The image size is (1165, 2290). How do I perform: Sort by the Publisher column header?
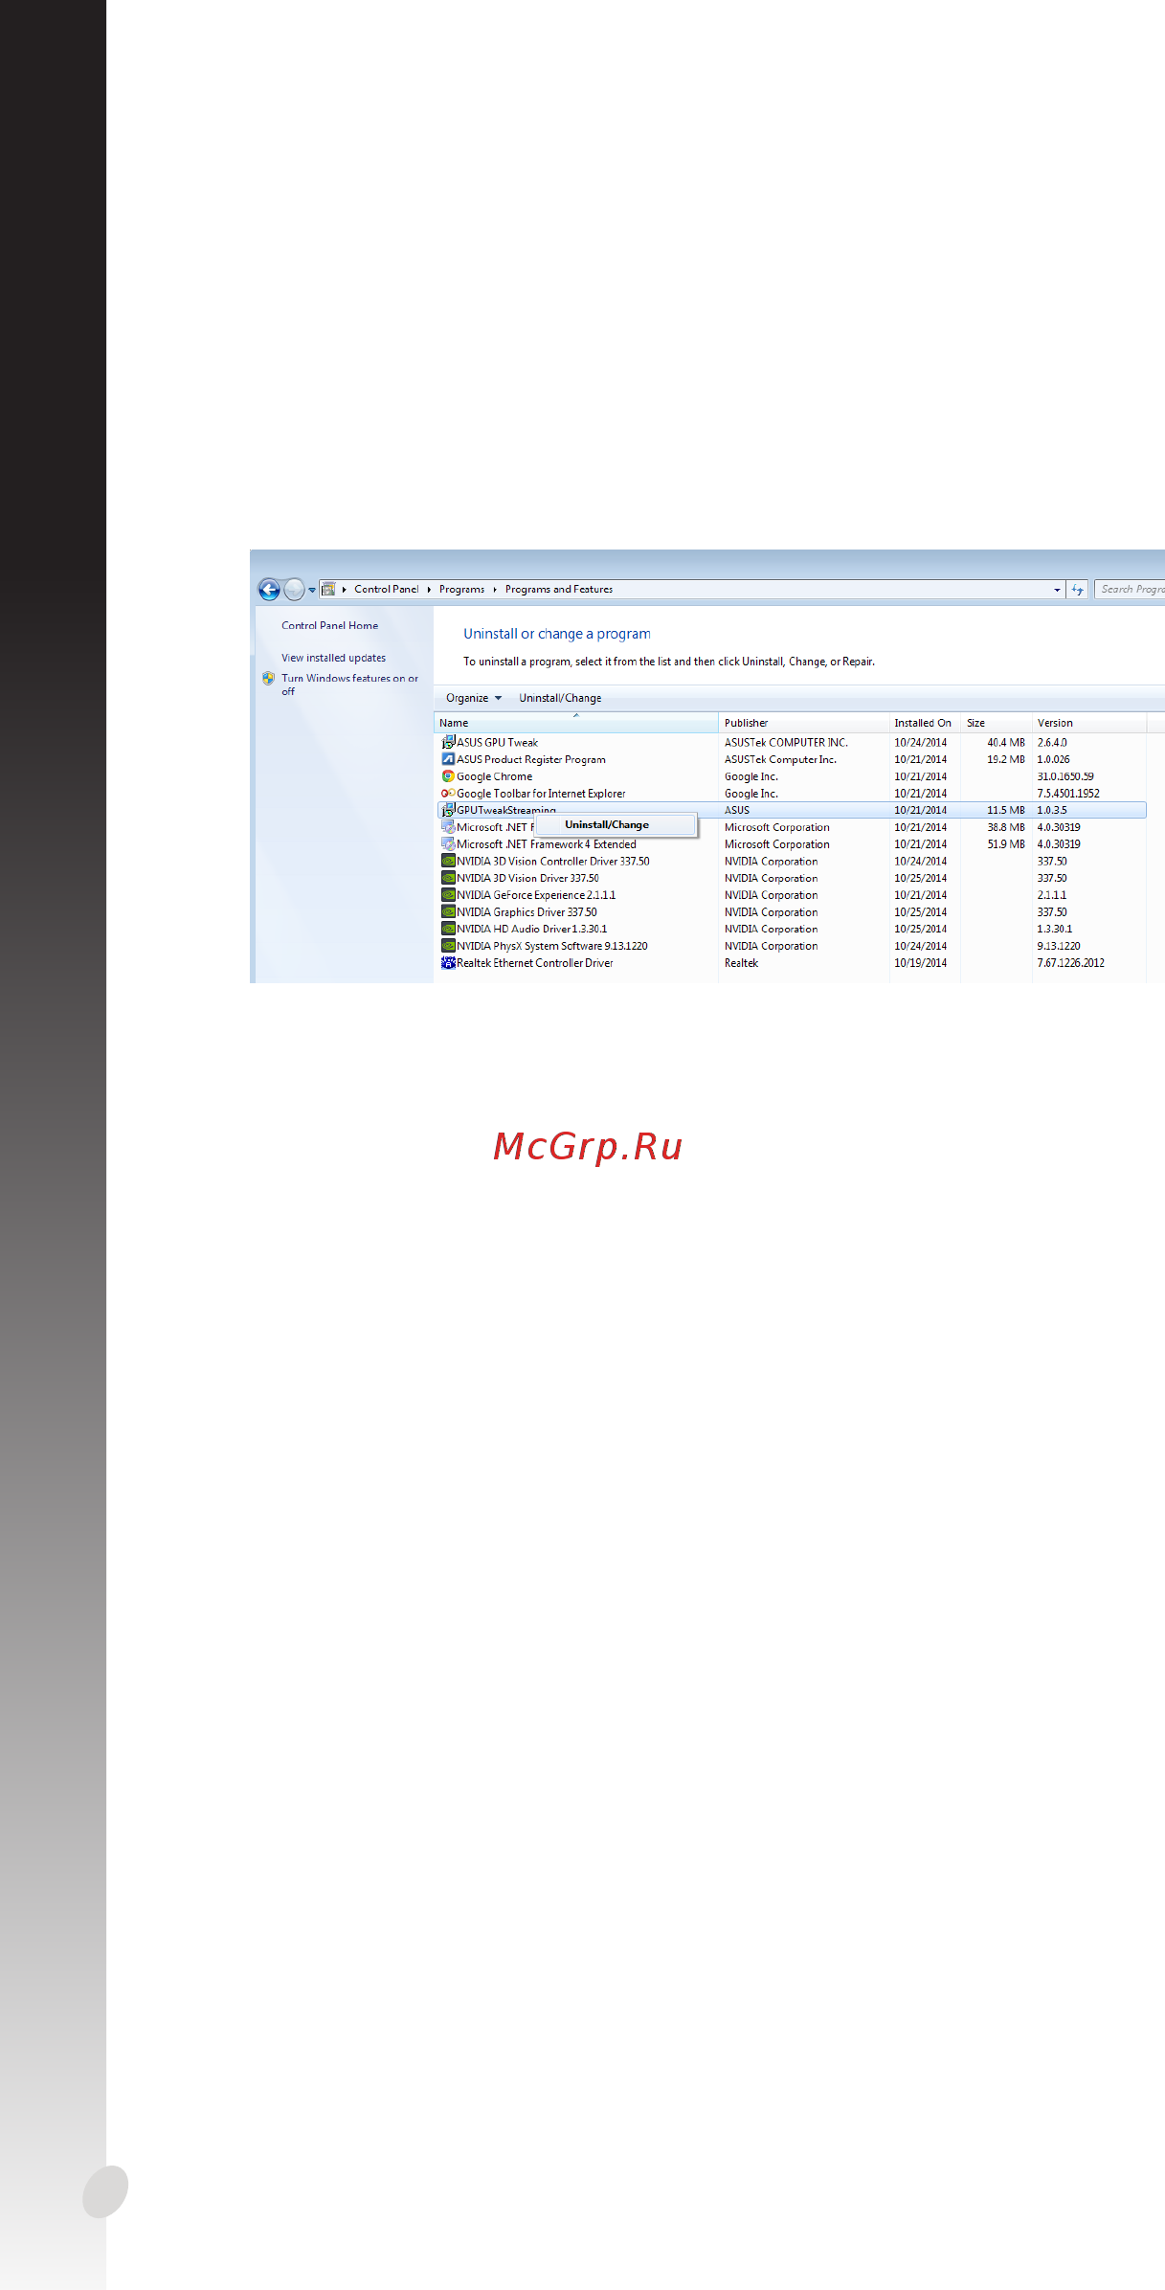coord(803,723)
